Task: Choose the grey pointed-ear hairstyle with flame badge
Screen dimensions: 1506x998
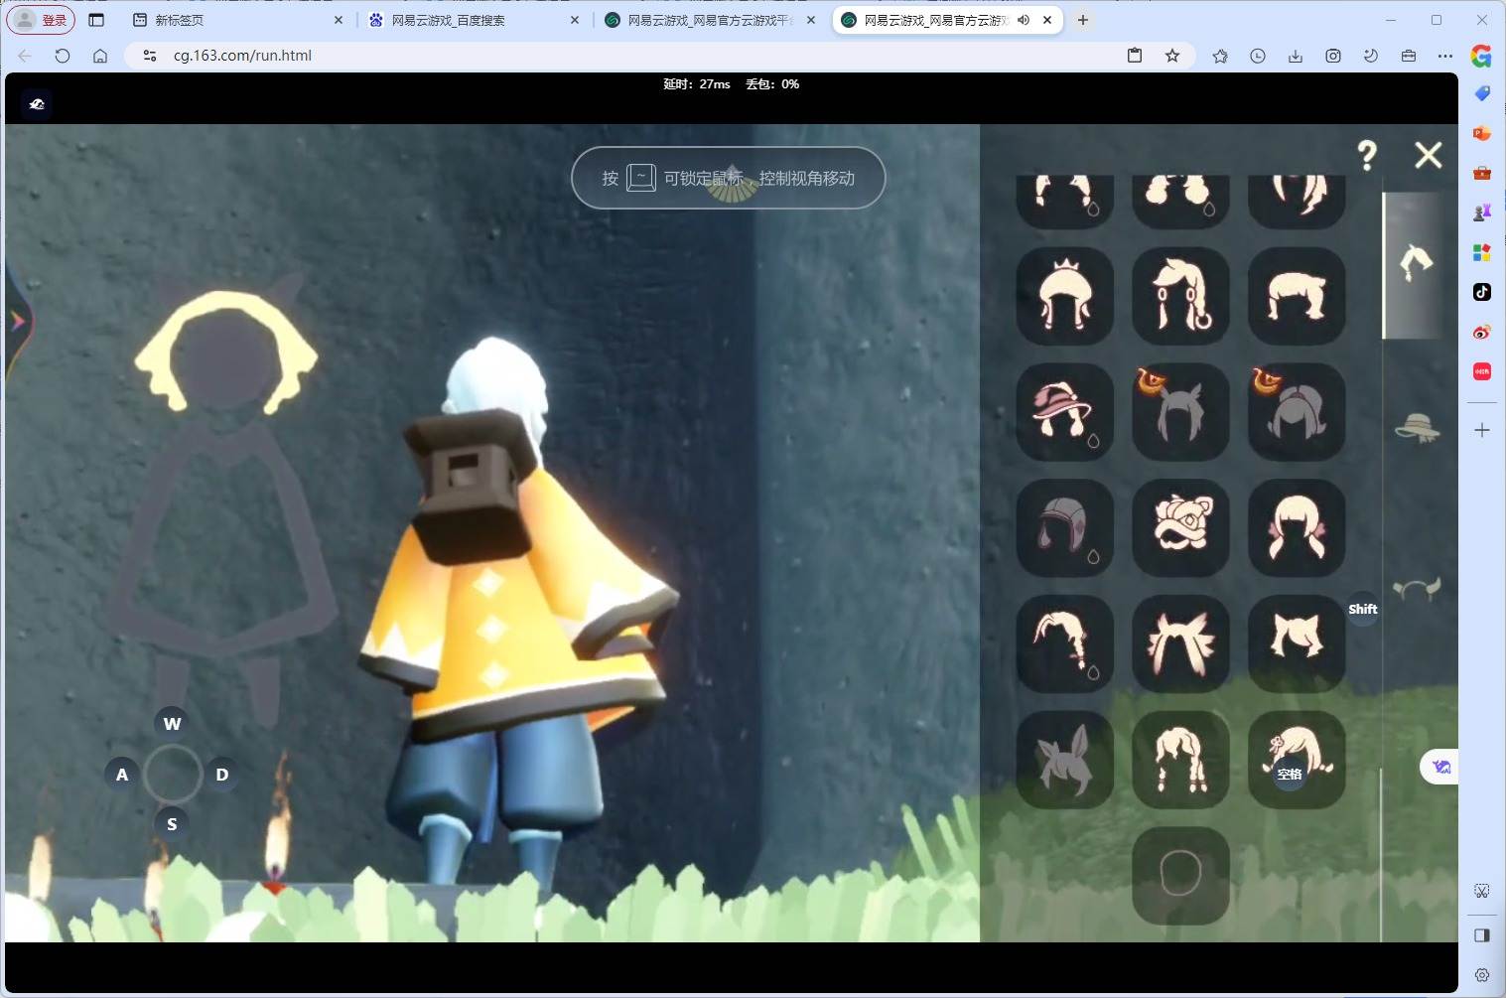Action: tap(1180, 412)
